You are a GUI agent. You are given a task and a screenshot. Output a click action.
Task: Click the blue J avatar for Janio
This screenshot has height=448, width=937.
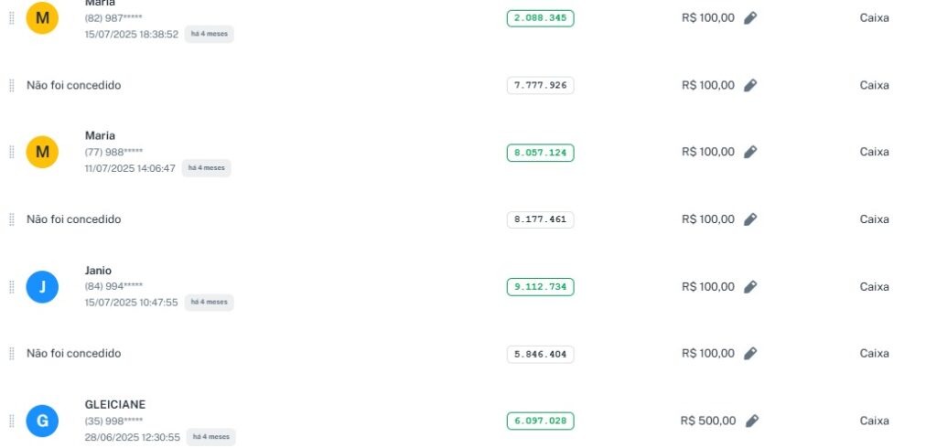click(42, 287)
